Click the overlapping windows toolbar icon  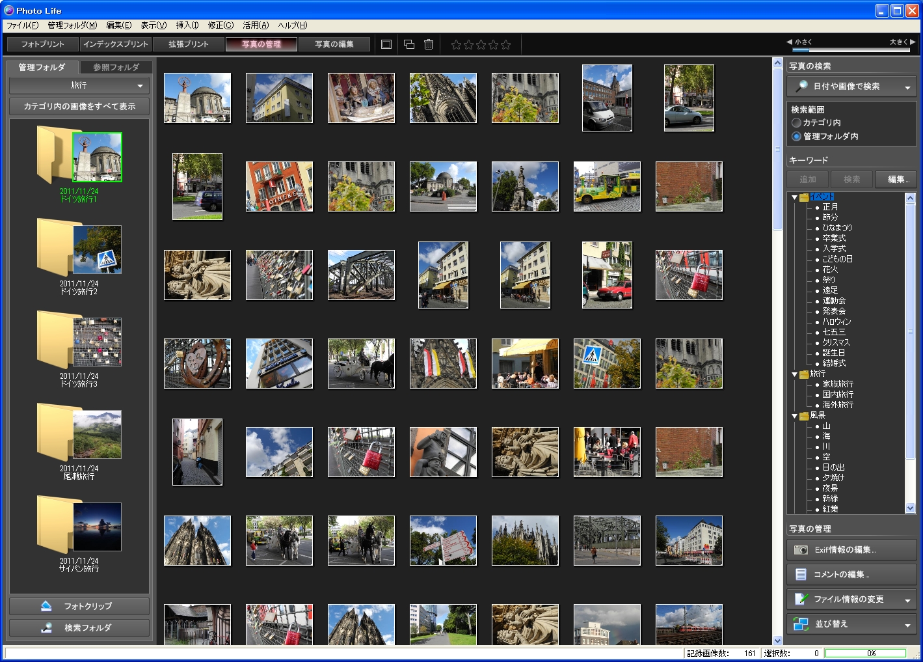pyautogui.click(x=409, y=44)
